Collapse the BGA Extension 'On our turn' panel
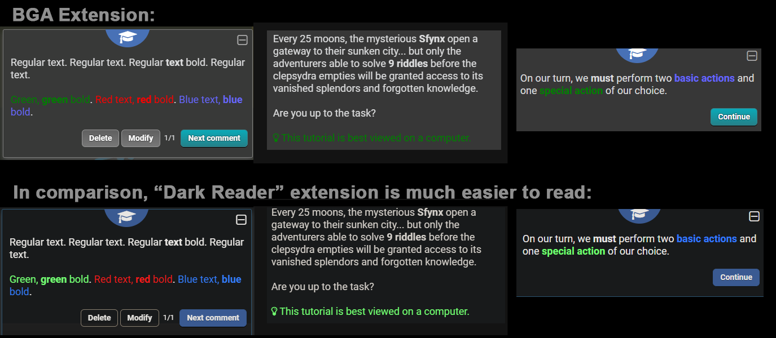Screen dimensions: 776x338 [x=752, y=56]
